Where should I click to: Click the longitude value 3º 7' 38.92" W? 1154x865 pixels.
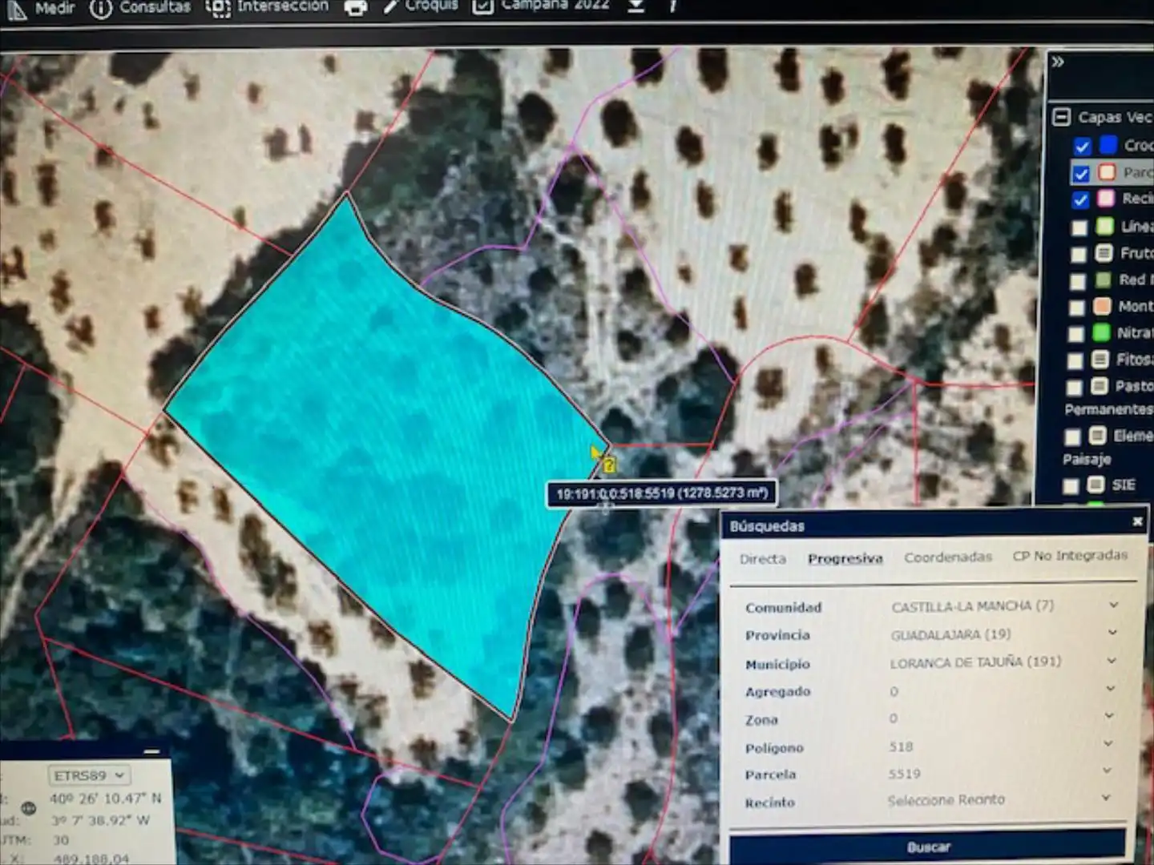click(x=99, y=820)
